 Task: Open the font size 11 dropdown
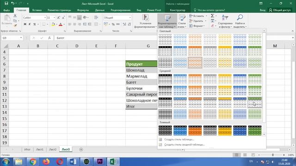[x=55, y=18]
